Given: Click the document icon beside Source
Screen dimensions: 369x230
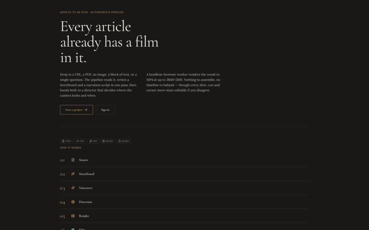Looking at the screenshot, I should pyautogui.click(x=73, y=160).
